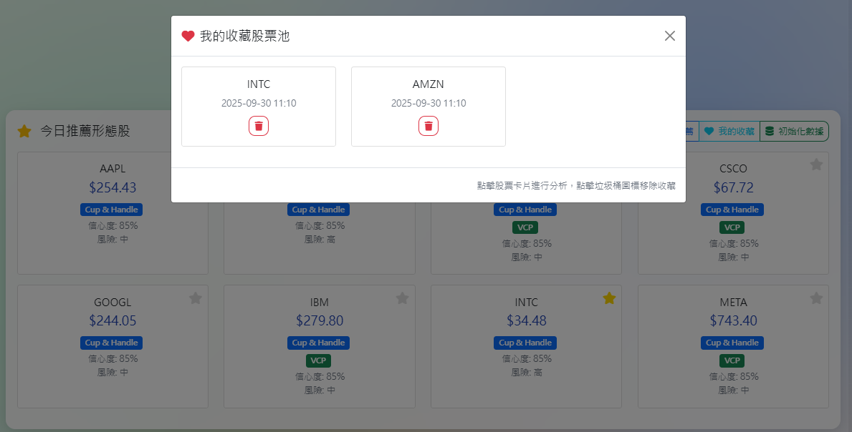Toggle the favorite star on META
This screenshot has height=432, width=852.
pyautogui.click(x=816, y=298)
